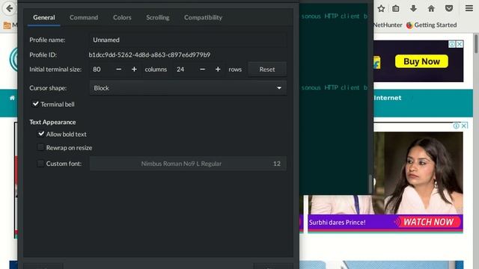Click the terminal window scrollbar handle
The height and width of the screenshot is (269, 479).
pos(370,184)
